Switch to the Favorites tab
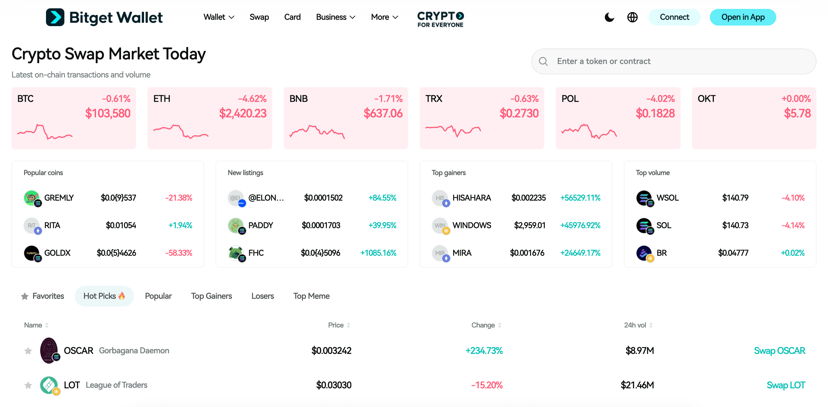828x407 pixels. point(43,296)
